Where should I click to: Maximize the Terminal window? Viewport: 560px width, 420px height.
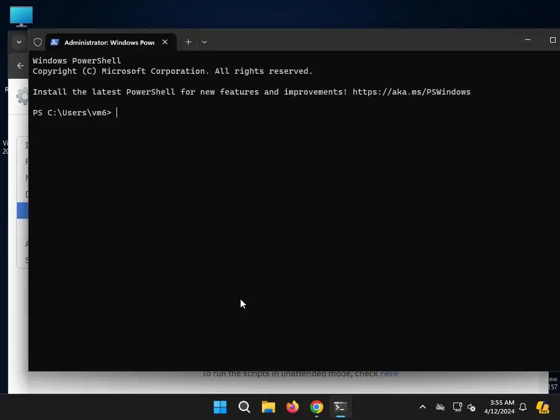552,39
